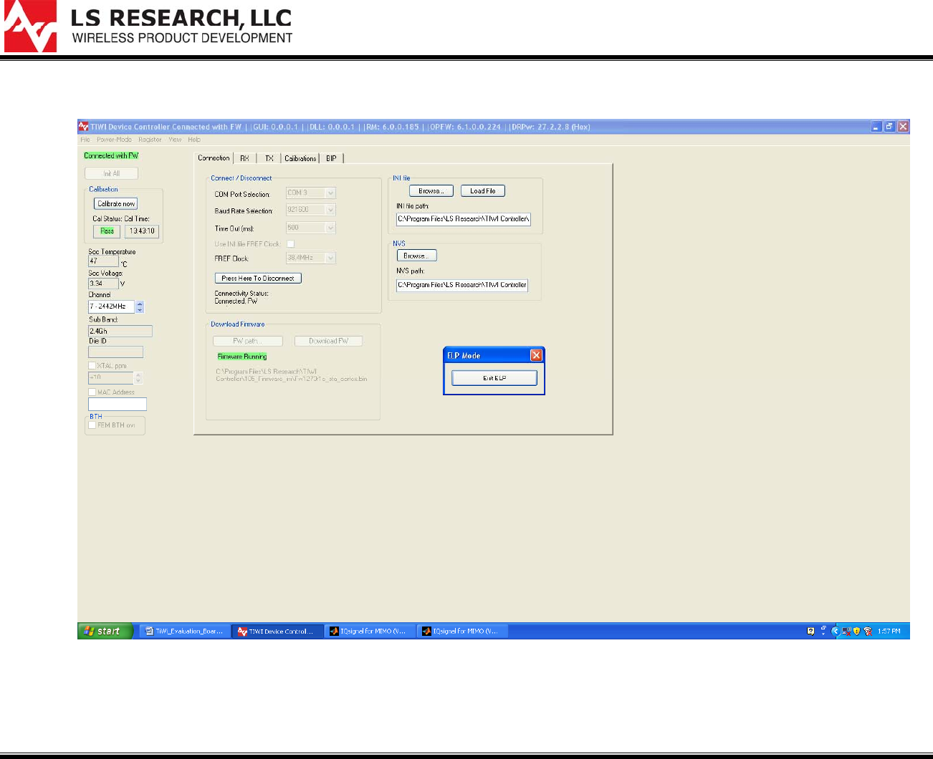Open the first IQsignal for MIMO taskbar window

click(369, 632)
